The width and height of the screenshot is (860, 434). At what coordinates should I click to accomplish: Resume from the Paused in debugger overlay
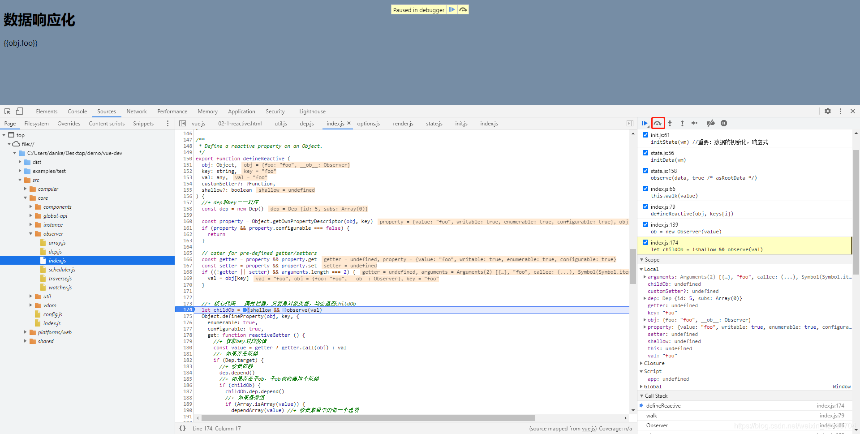(452, 9)
